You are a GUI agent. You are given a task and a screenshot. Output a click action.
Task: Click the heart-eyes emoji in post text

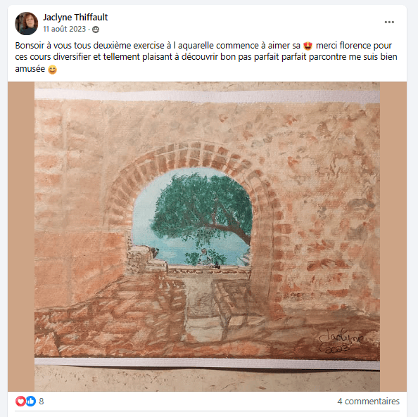point(308,46)
